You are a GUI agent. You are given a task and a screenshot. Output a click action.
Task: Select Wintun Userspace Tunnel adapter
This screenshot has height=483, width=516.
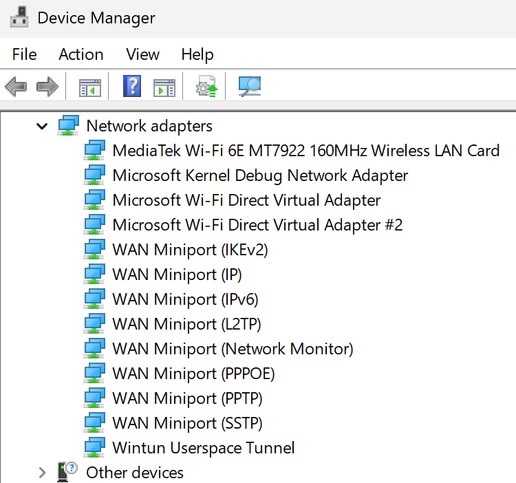point(204,448)
